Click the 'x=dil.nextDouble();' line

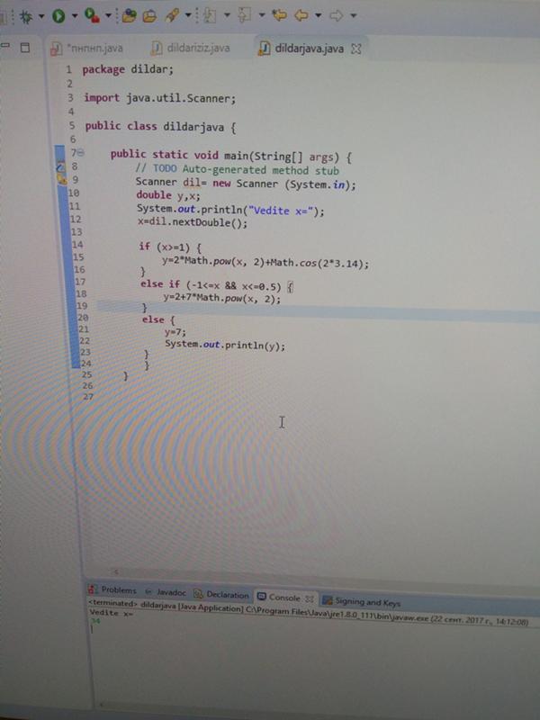pos(192,222)
